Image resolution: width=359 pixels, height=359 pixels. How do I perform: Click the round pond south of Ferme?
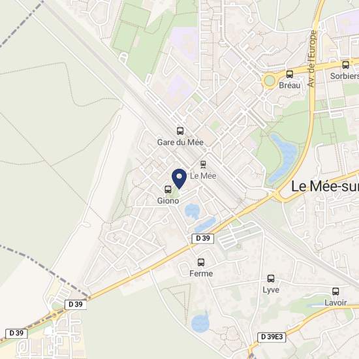click(200, 322)
